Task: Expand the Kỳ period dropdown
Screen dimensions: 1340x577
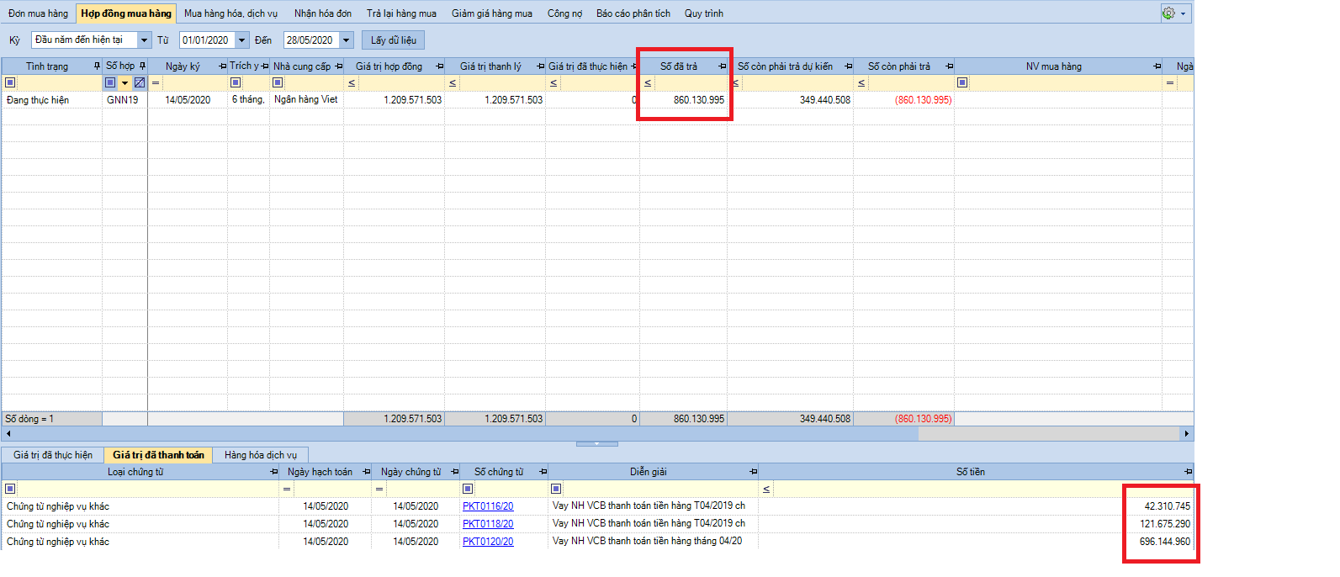Action: [x=144, y=40]
